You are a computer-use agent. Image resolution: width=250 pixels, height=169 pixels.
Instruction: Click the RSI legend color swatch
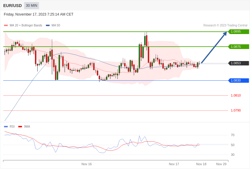[6, 127]
